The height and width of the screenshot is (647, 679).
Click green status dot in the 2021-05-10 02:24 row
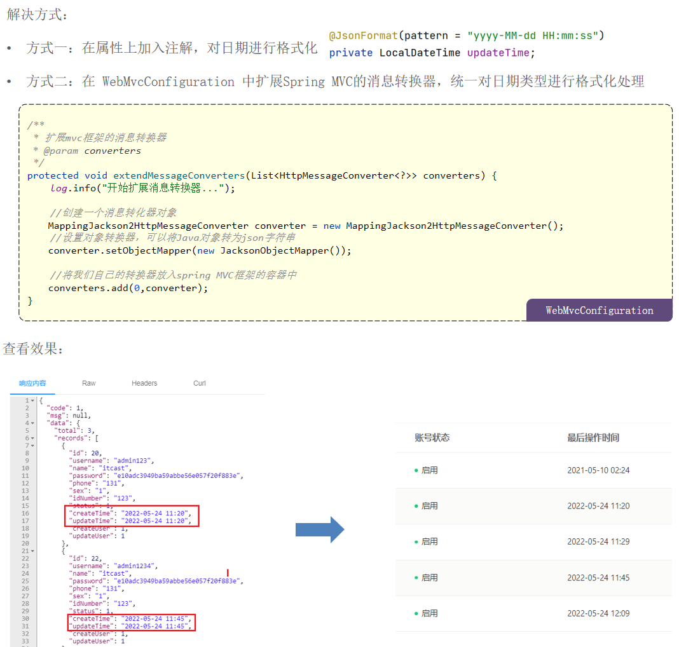416,470
